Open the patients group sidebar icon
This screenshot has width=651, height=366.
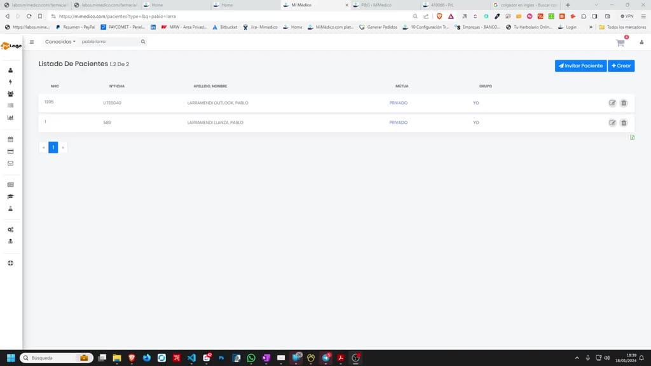[x=10, y=94]
